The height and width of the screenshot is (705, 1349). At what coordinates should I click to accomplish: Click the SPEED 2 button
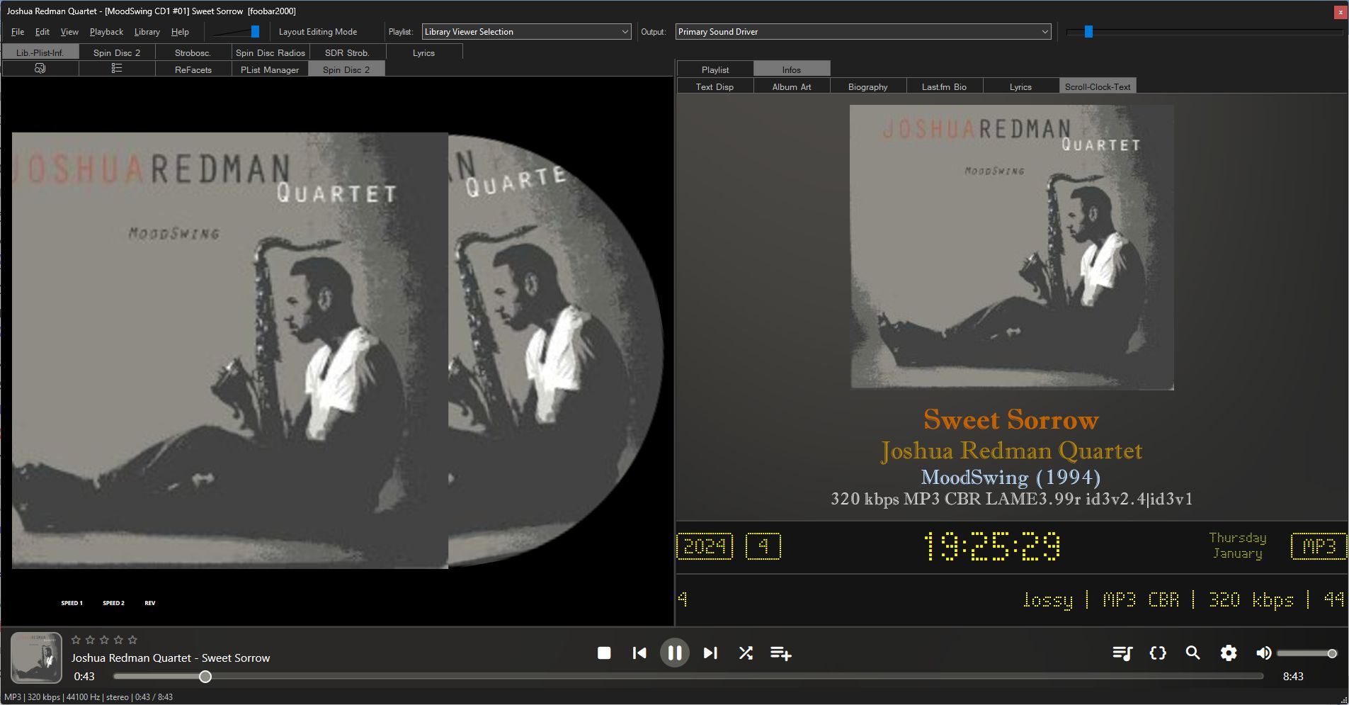pyautogui.click(x=113, y=603)
